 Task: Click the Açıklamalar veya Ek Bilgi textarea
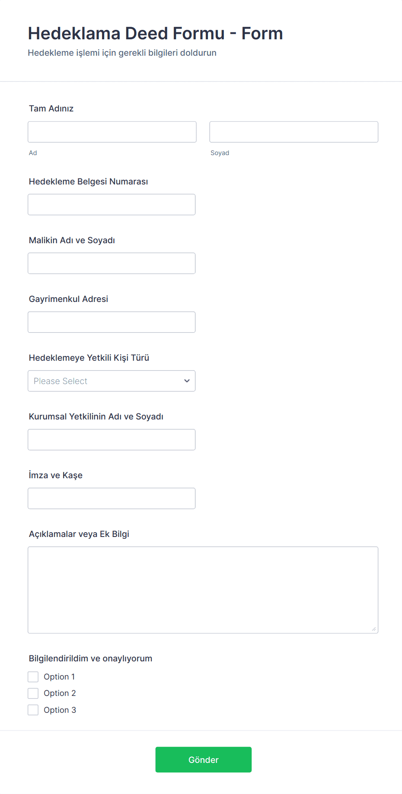point(203,590)
